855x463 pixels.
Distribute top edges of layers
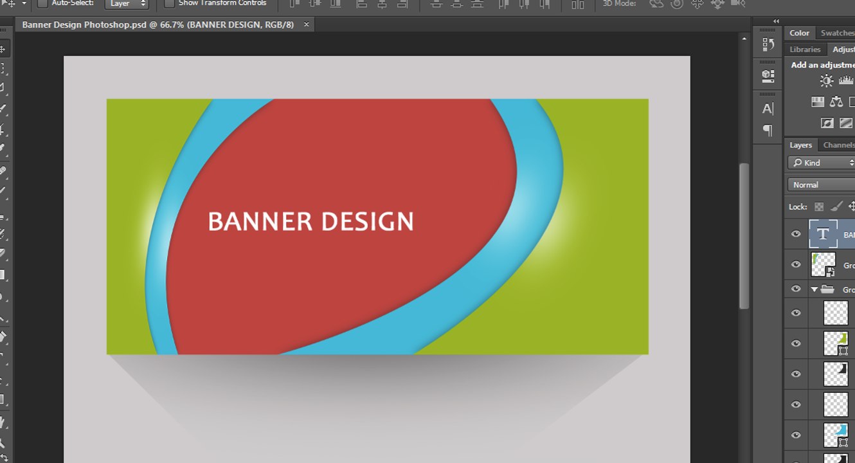pos(437,4)
